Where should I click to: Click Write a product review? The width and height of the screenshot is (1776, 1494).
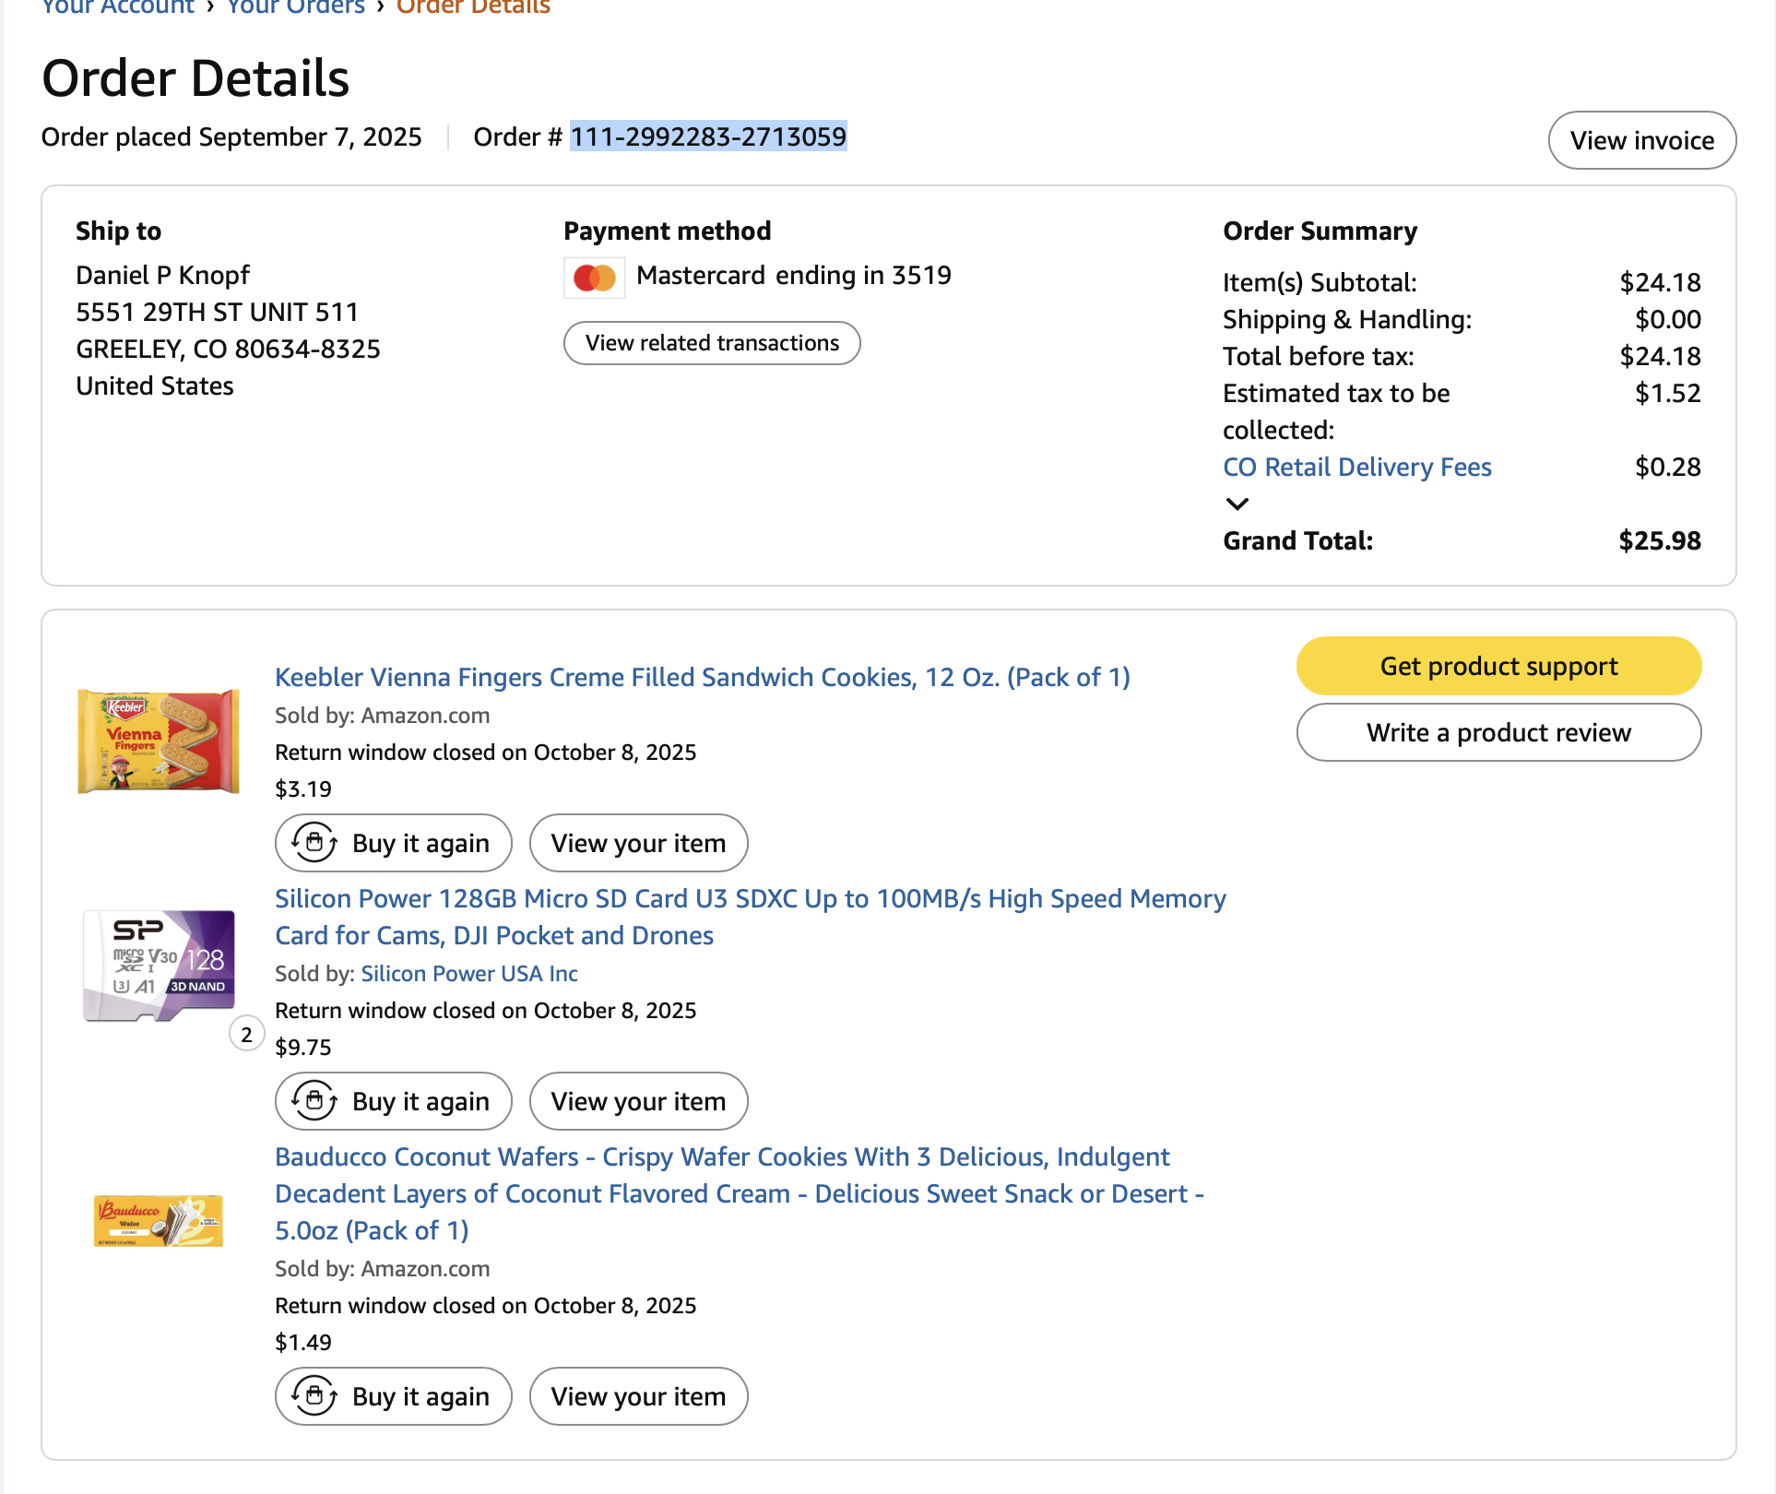coord(1498,732)
